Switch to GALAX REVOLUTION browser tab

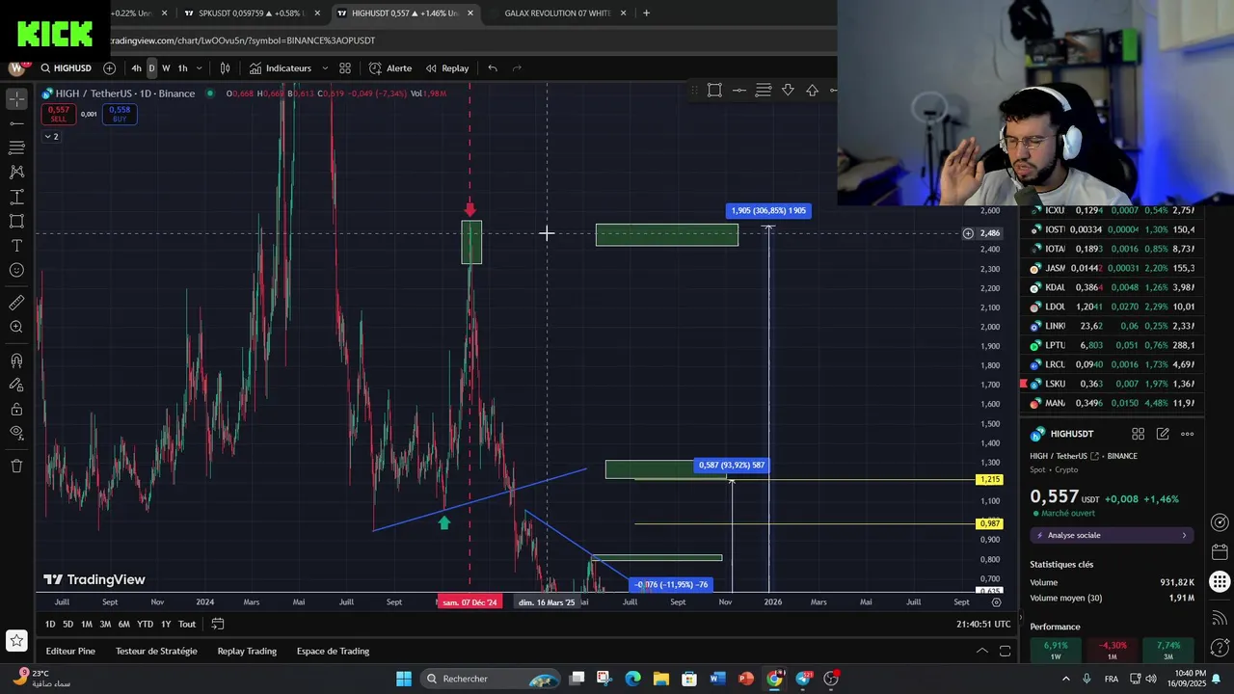pyautogui.click(x=557, y=13)
